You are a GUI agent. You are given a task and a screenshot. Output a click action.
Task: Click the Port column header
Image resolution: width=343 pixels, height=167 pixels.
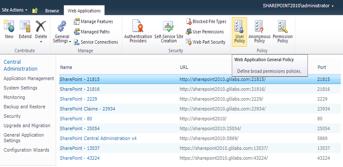click(x=322, y=67)
